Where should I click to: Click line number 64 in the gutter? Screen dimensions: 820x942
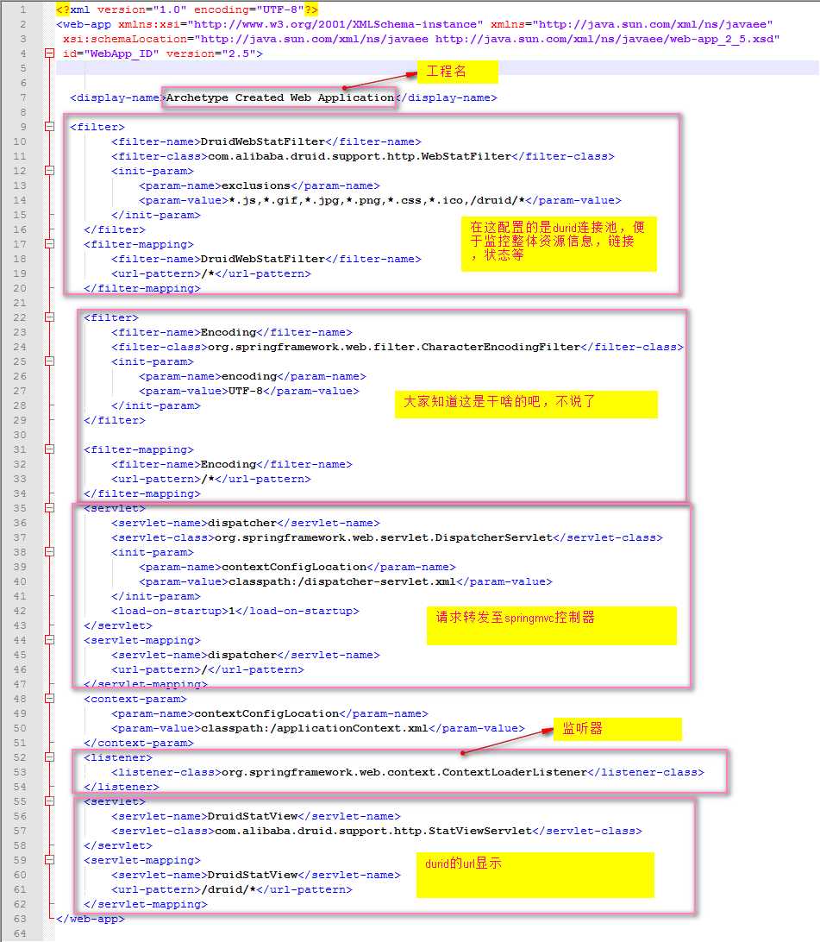point(20,933)
